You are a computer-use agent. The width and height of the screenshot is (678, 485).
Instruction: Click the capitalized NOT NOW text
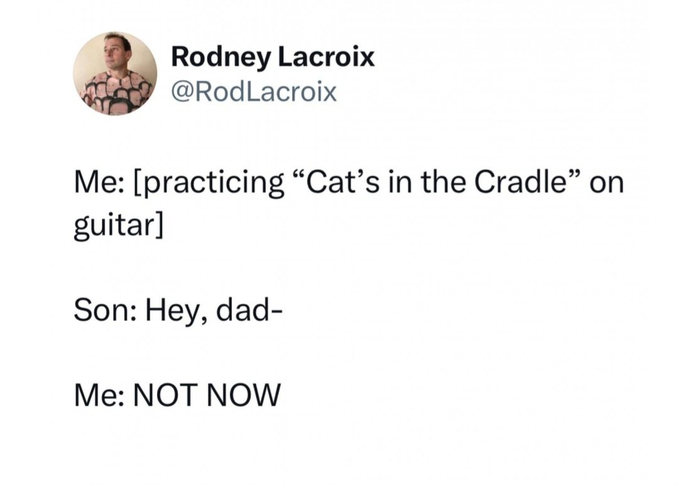coord(207,395)
